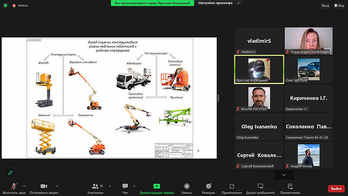Click the green encryption shield icon
Image resolution: width=348 pixels, height=196 pixels.
pos(5,5)
